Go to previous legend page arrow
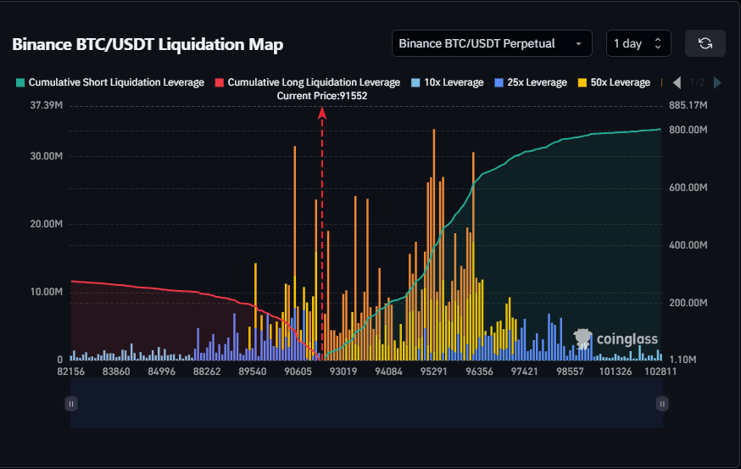This screenshot has height=469, width=741. coord(677,83)
